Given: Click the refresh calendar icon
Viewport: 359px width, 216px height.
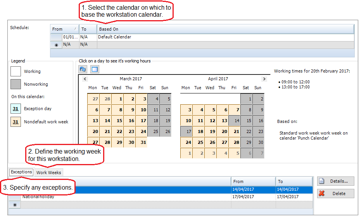Looking at the screenshot, I should (x=83, y=69).
